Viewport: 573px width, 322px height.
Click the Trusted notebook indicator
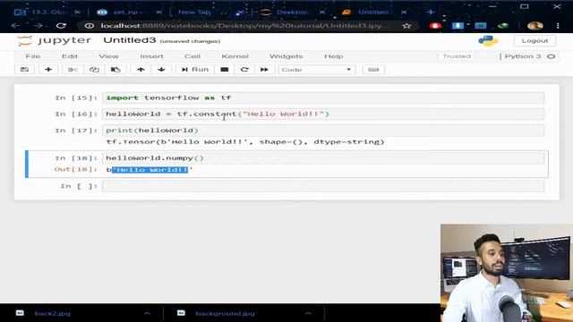click(x=457, y=56)
